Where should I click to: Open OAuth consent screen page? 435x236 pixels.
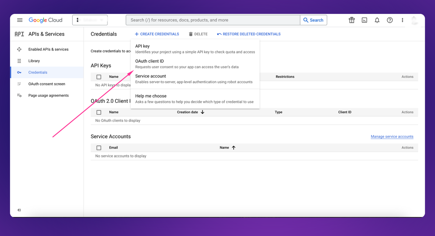(47, 84)
